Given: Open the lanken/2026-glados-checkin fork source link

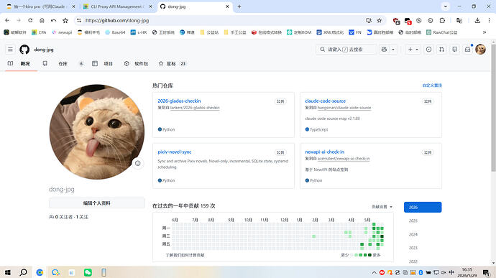Looking at the screenshot, I should (195, 108).
